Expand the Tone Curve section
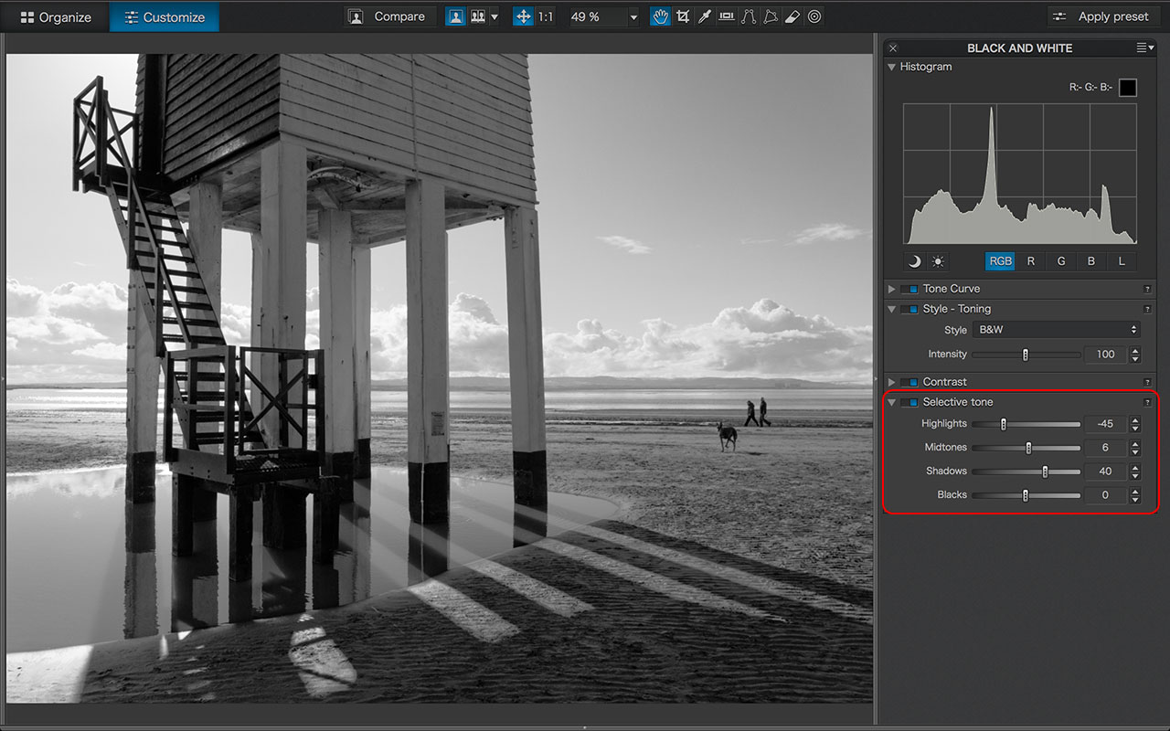Image resolution: width=1170 pixels, height=731 pixels. click(x=892, y=289)
